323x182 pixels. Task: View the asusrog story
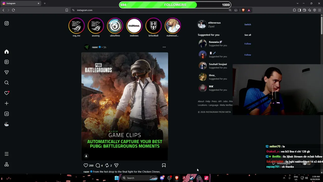click(96, 26)
